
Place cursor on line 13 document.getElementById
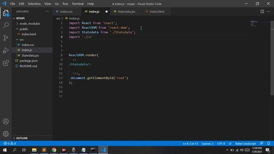pyautogui.click(x=99, y=78)
